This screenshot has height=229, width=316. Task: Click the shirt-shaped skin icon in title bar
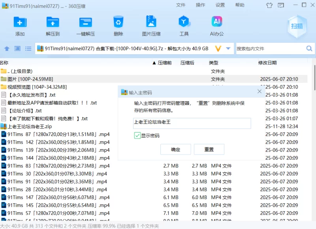(x=269, y=5)
